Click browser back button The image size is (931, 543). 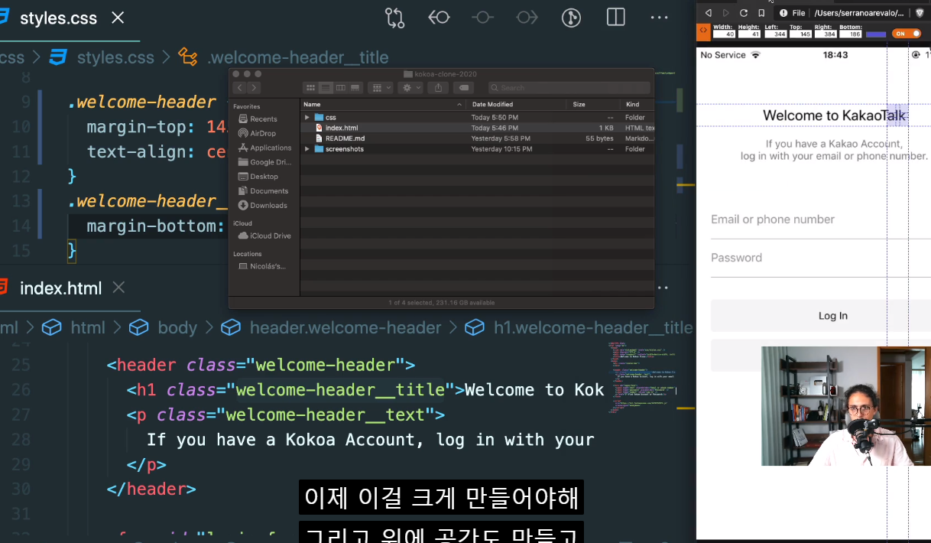click(709, 13)
